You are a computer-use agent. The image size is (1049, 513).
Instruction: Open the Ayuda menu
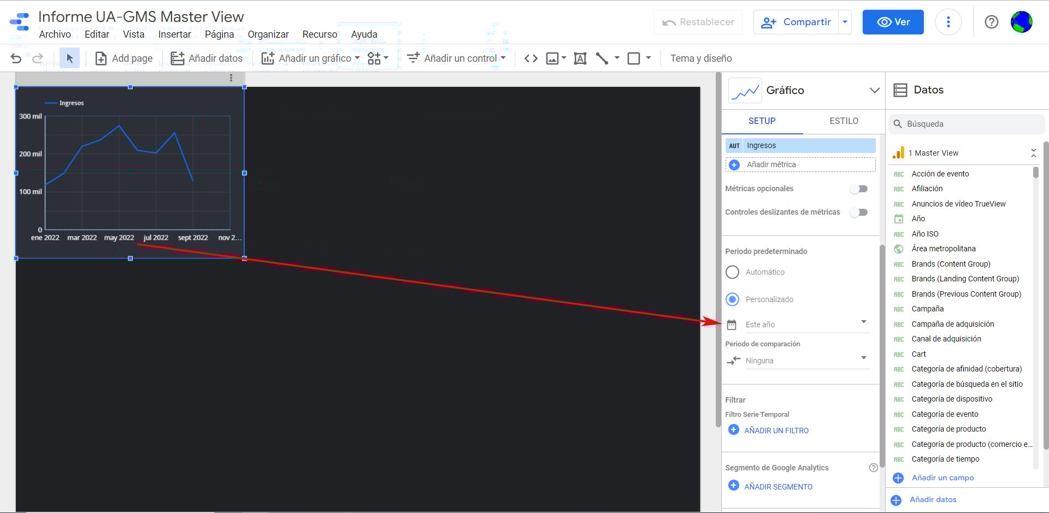(x=364, y=34)
